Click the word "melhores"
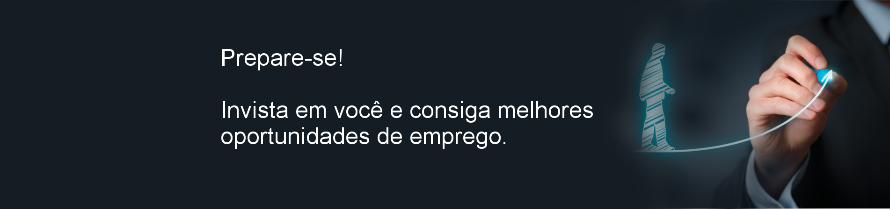This screenshot has width=890, height=209. [545, 111]
